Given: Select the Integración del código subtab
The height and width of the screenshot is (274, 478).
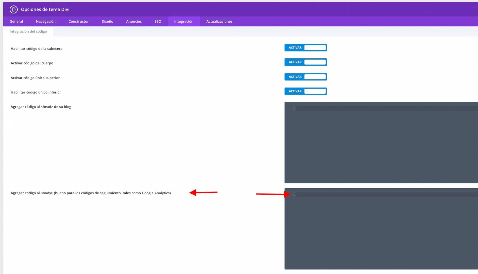Looking at the screenshot, I should pos(28,31).
